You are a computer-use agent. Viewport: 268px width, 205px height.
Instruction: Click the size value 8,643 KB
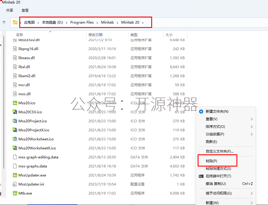point(177,67)
